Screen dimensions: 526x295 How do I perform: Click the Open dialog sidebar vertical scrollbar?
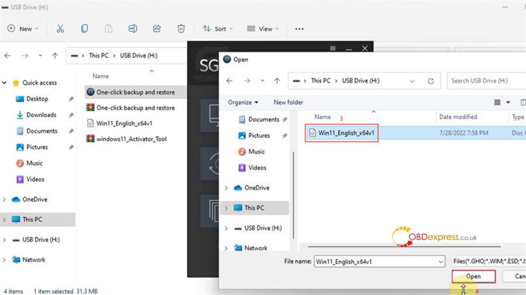click(x=293, y=195)
